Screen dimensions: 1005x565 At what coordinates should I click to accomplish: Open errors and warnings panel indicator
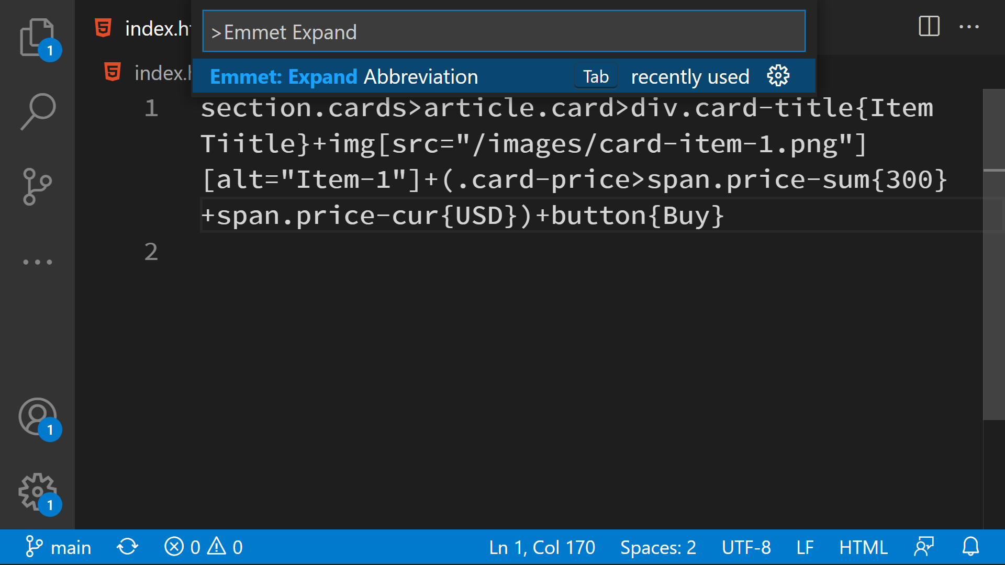(204, 547)
